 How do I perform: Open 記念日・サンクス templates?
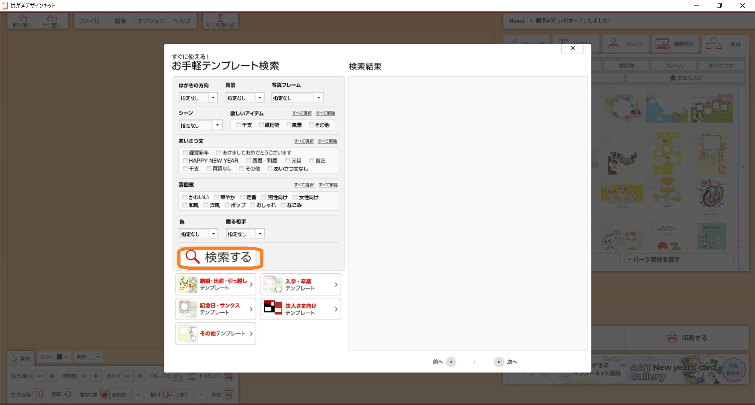pyautogui.click(x=216, y=309)
